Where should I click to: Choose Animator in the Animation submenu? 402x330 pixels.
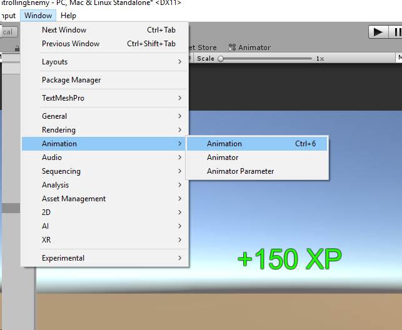click(257, 157)
